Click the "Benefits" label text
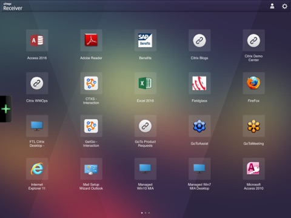 tap(145, 58)
